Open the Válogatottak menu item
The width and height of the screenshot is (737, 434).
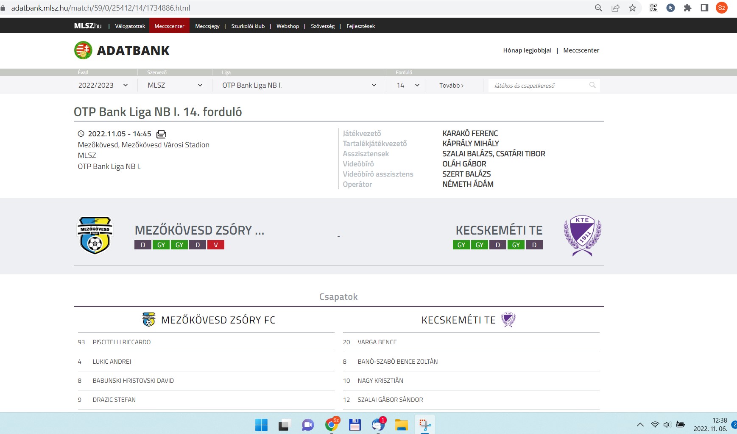[130, 26]
